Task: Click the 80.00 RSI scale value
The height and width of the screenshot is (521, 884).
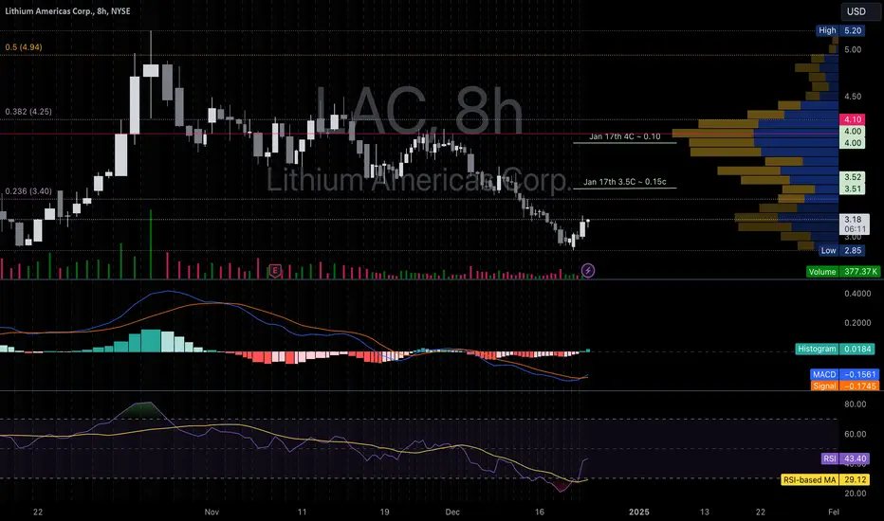Action: click(856, 404)
